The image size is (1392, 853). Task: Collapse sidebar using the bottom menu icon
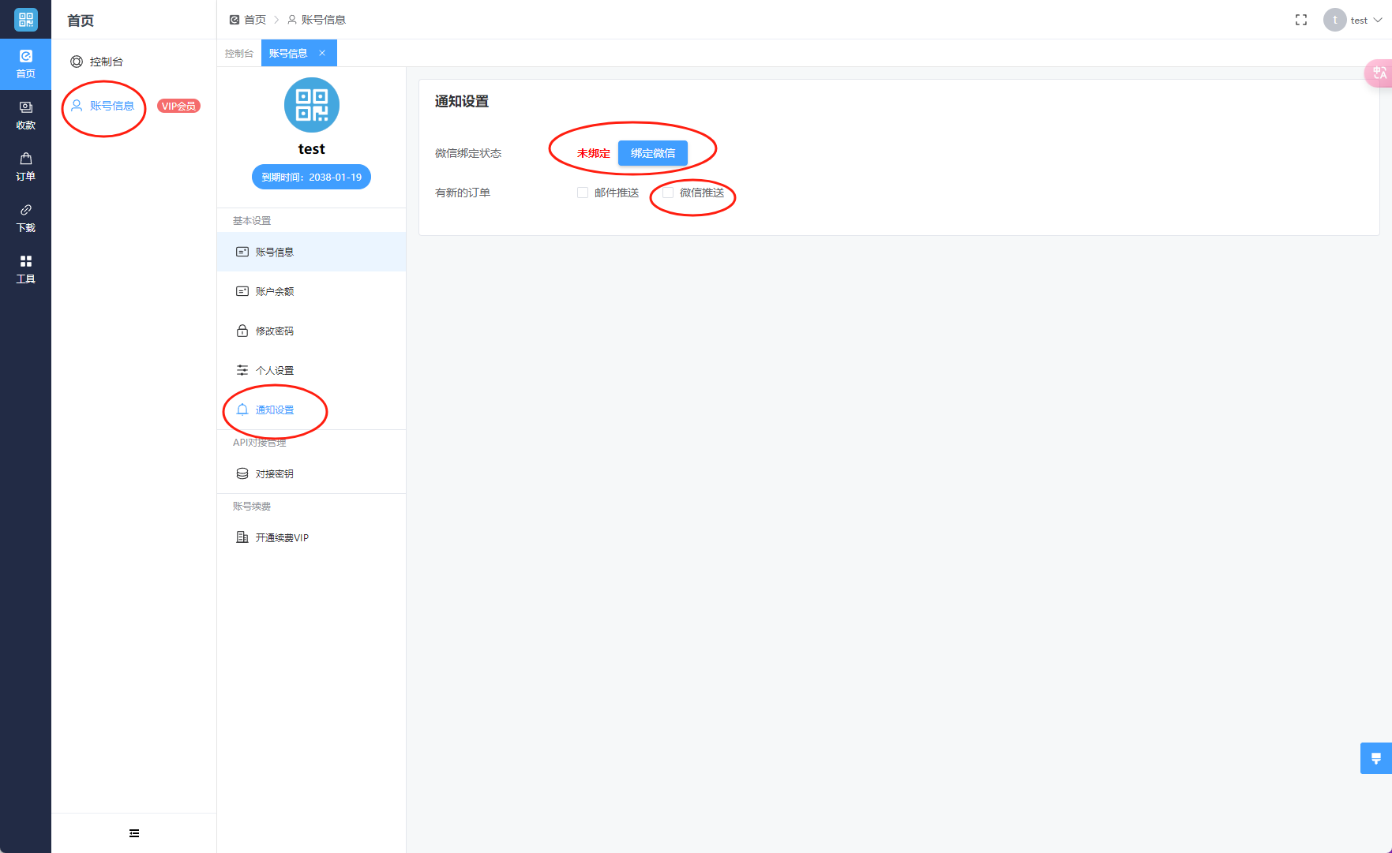pos(134,833)
